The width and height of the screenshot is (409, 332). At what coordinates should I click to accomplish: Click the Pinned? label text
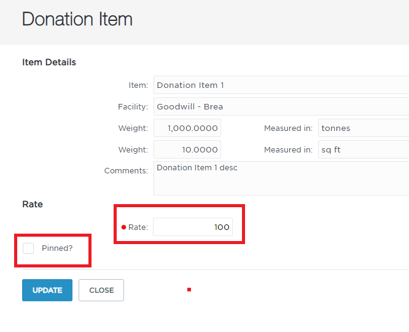57,248
